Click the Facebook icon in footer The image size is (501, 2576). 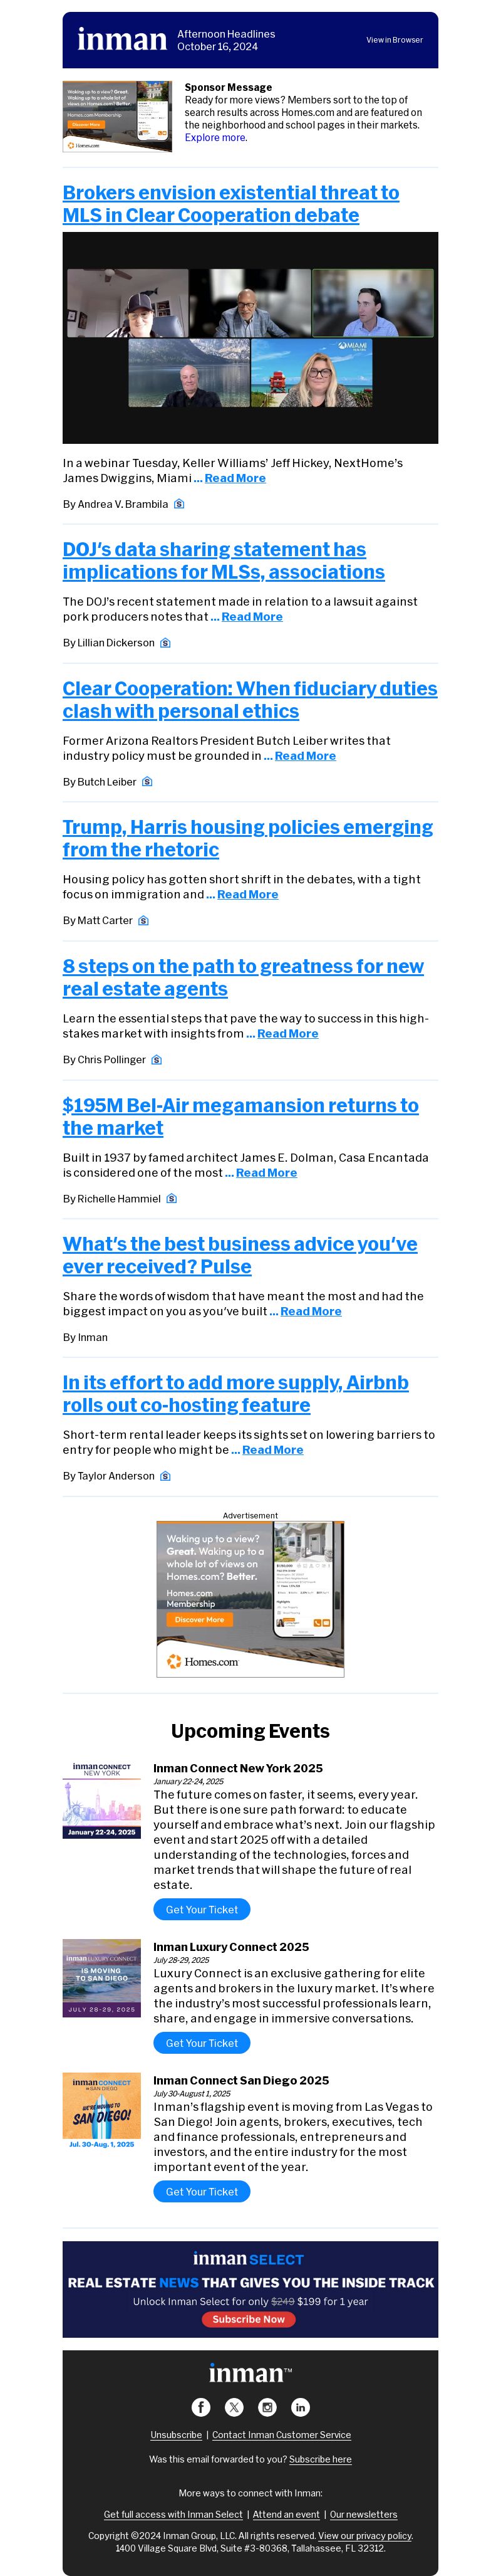(200, 2407)
